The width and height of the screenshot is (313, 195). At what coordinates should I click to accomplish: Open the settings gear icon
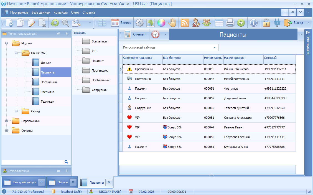point(140,23)
